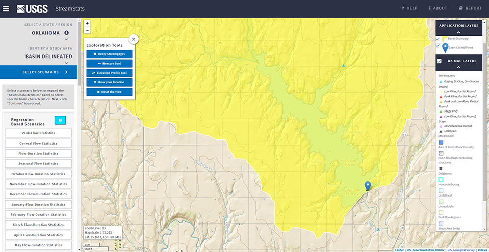Screen dimensions: 489x252
Task: Click Show your location
Action: coord(109,82)
